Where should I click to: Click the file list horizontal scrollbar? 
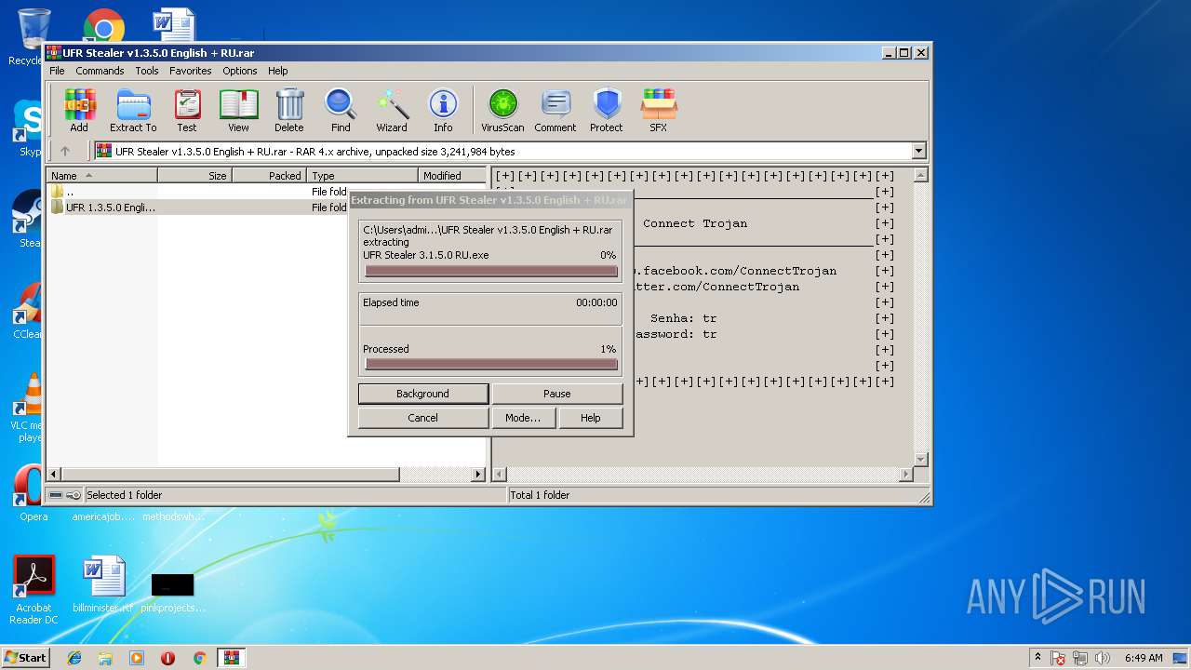pos(266,474)
